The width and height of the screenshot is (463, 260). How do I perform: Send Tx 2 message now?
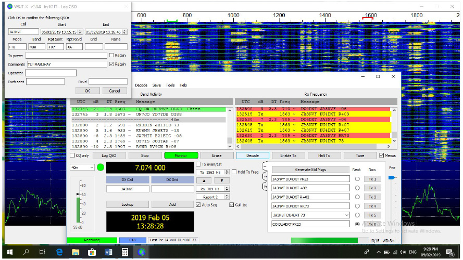click(372, 188)
